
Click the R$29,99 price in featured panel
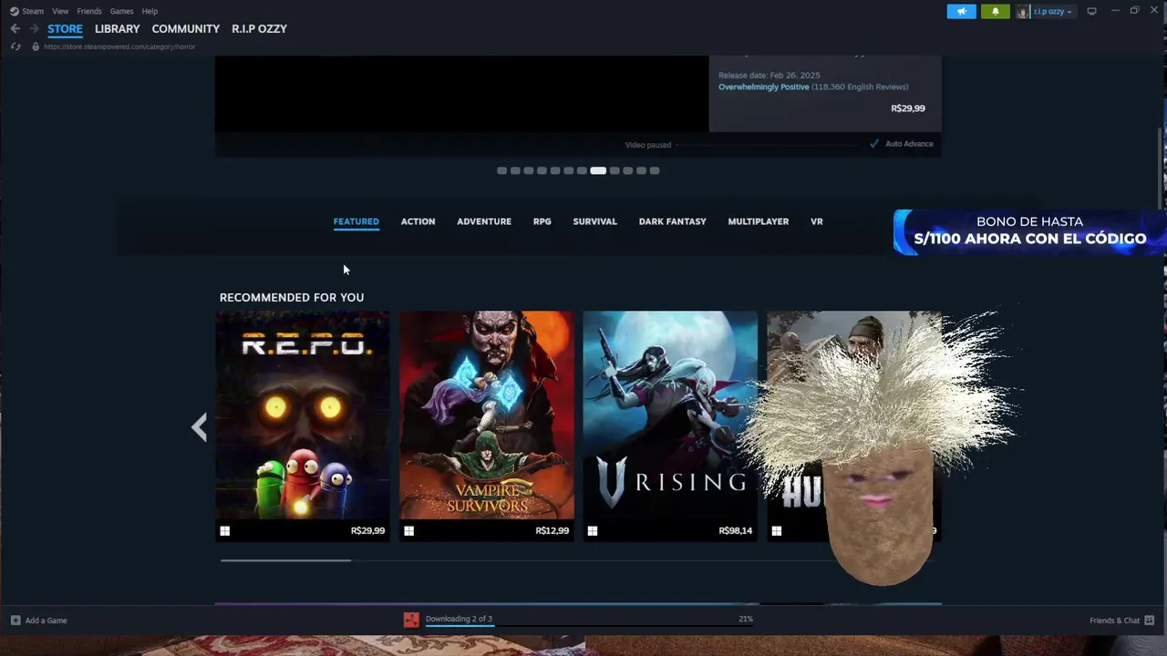pos(908,108)
